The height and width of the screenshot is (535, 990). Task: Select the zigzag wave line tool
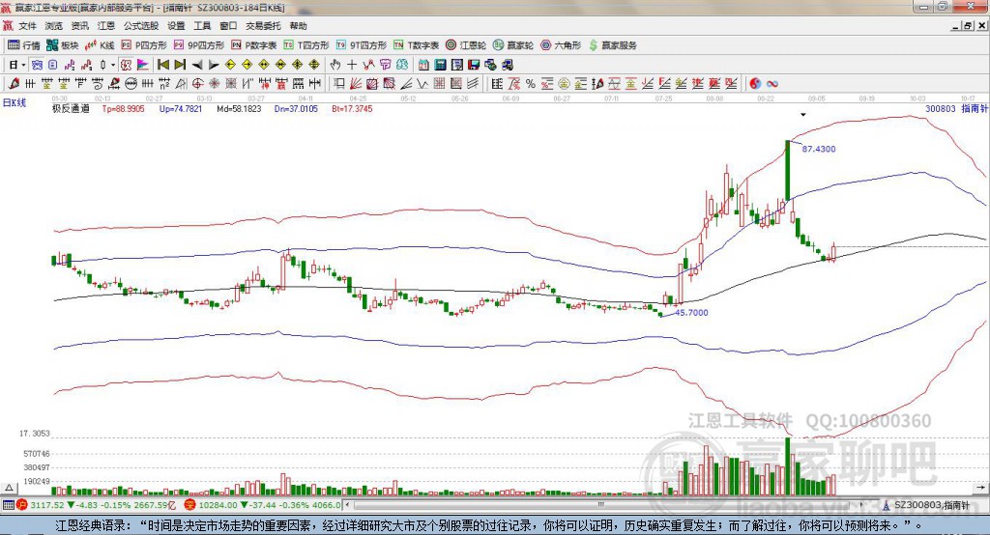[x=422, y=83]
